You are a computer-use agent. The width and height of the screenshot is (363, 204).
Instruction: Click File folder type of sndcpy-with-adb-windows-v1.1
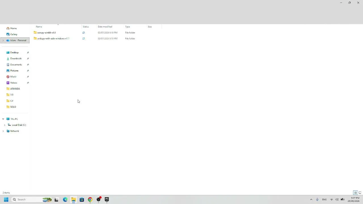tap(130, 39)
